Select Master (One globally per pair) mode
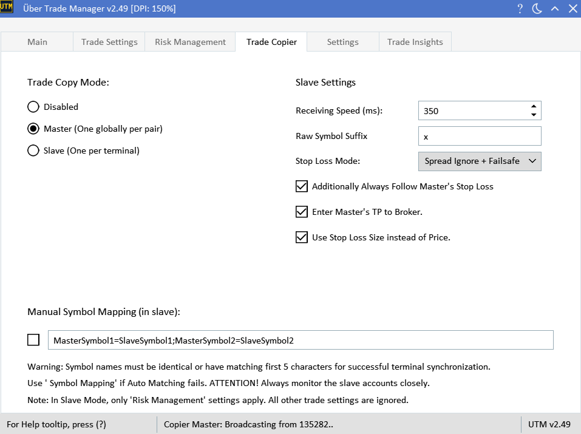This screenshot has width=581, height=434. (95, 129)
